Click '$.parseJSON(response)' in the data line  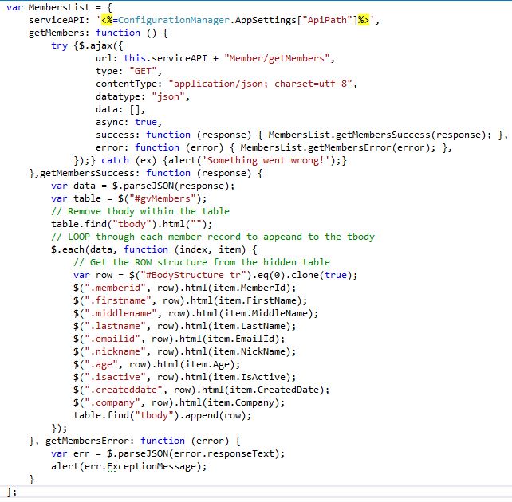pyautogui.click(x=170, y=186)
